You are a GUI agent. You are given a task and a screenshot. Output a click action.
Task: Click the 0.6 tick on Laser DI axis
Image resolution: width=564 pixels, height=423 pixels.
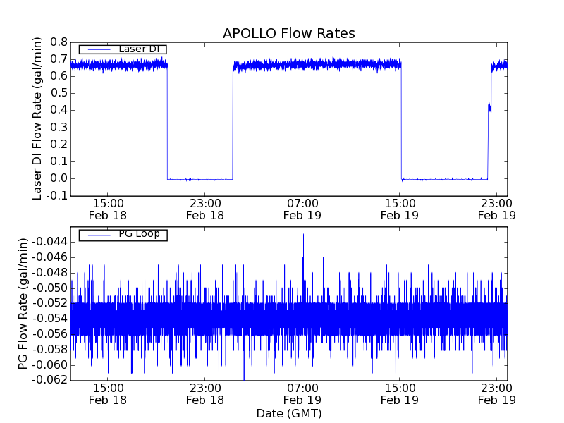tap(59, 76)
